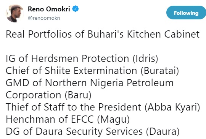The height and width of the screenshot is (139, 206).
Task: Visit the @renoomokri handle link
Action: coord(44,18)
